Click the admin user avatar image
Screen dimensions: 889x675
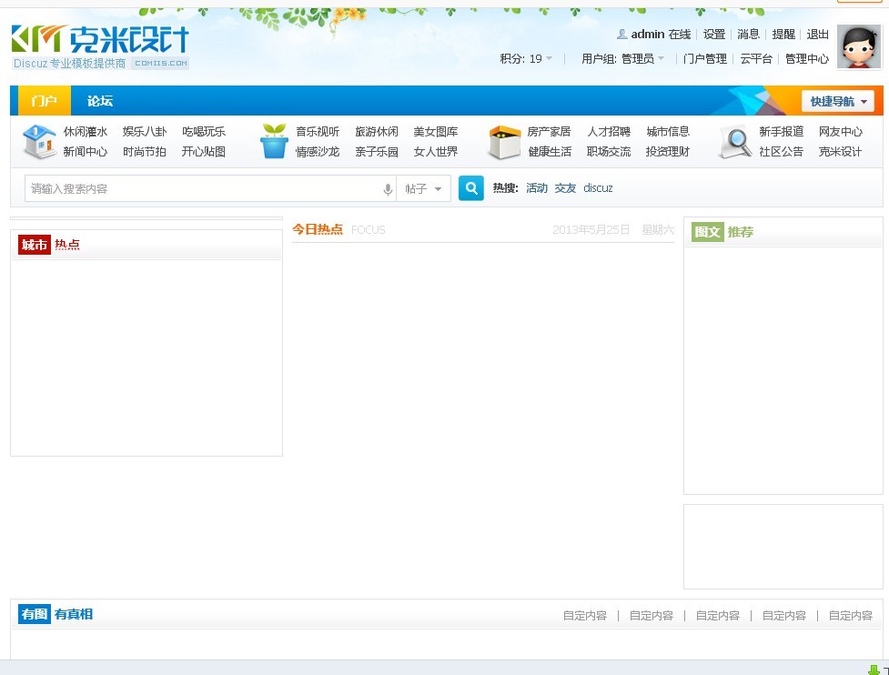click(858, 46)
